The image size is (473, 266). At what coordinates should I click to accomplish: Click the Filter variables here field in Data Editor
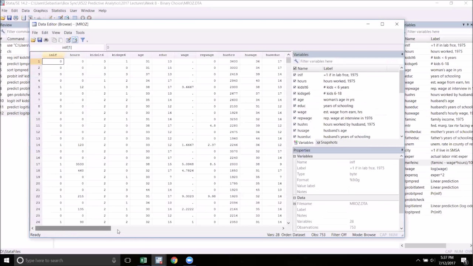[x=351, y=61]
